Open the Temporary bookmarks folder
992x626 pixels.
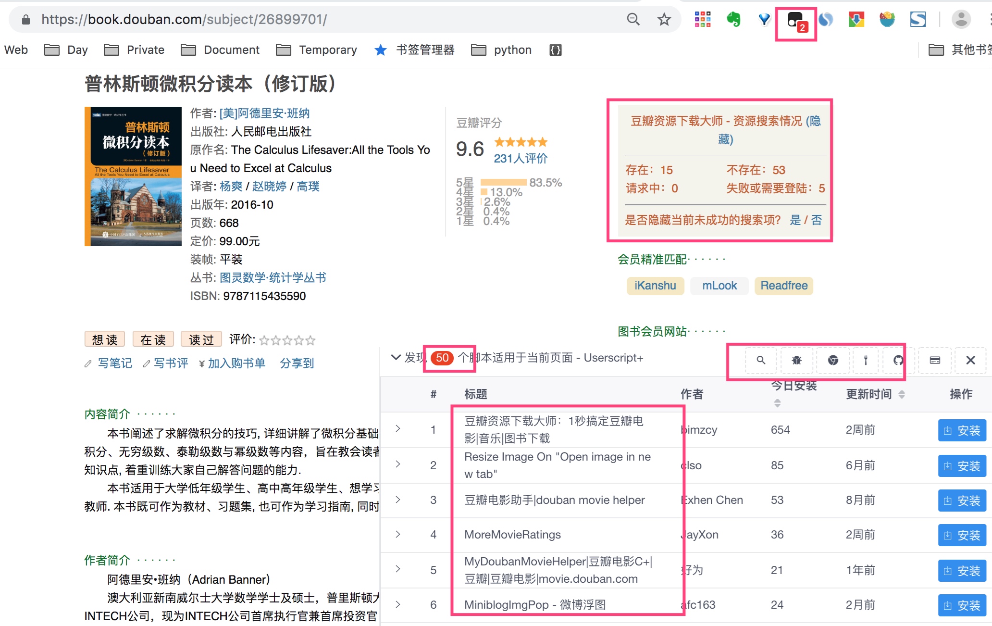point(317,50)
